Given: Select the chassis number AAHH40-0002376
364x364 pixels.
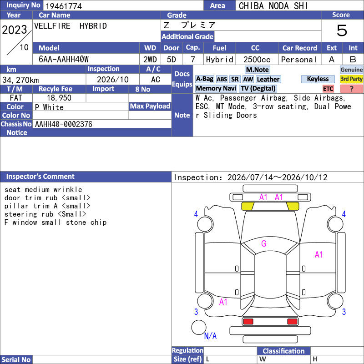Looking at the screenshot, I should pos(64,124).
